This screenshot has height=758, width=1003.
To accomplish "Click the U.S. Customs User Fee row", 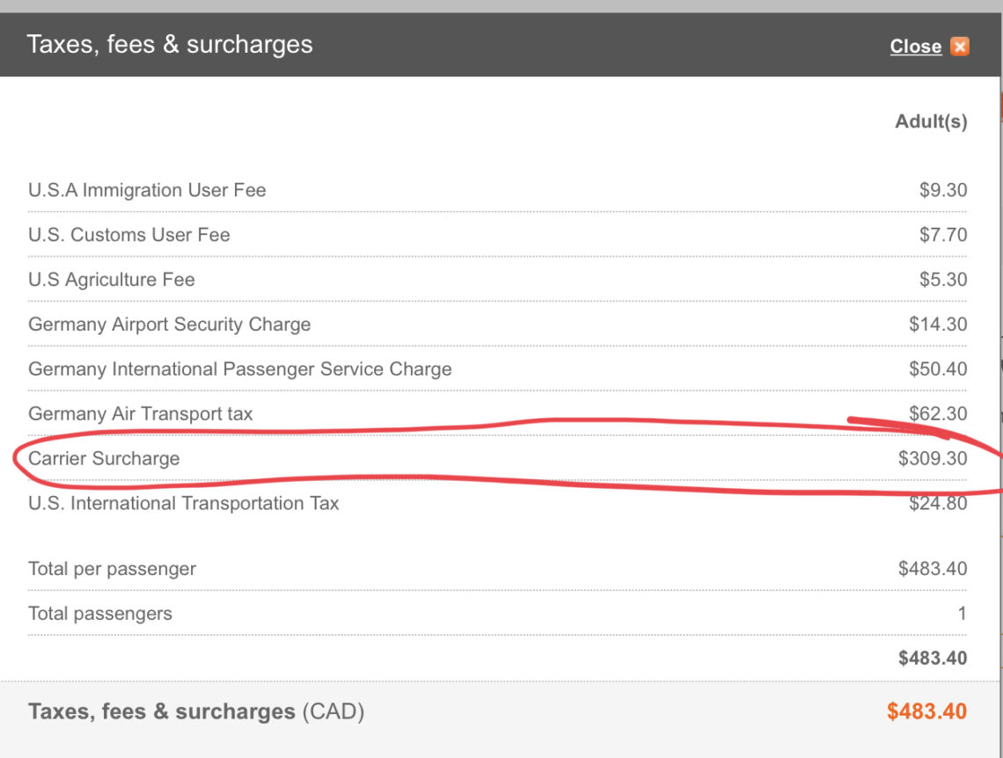I will point(128,235).
